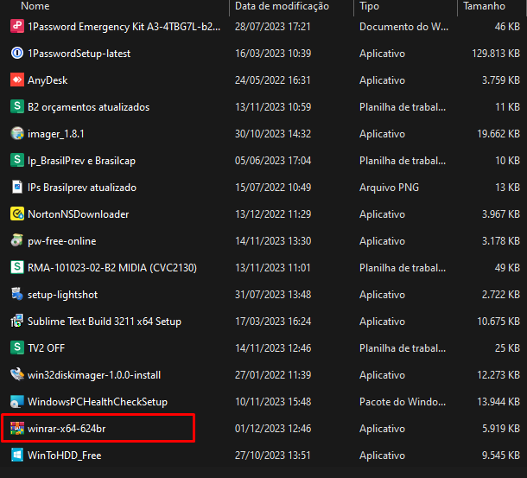Click the date 16/03/2023 10:39
The image size is (527, 478).
point(273,54)
